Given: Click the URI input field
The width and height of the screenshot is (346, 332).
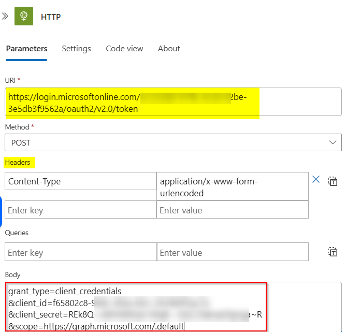Looking at the screenshot, I should tap(173, 102).
